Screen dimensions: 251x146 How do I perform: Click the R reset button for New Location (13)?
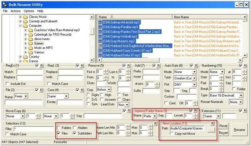click(x=212, y=124)
